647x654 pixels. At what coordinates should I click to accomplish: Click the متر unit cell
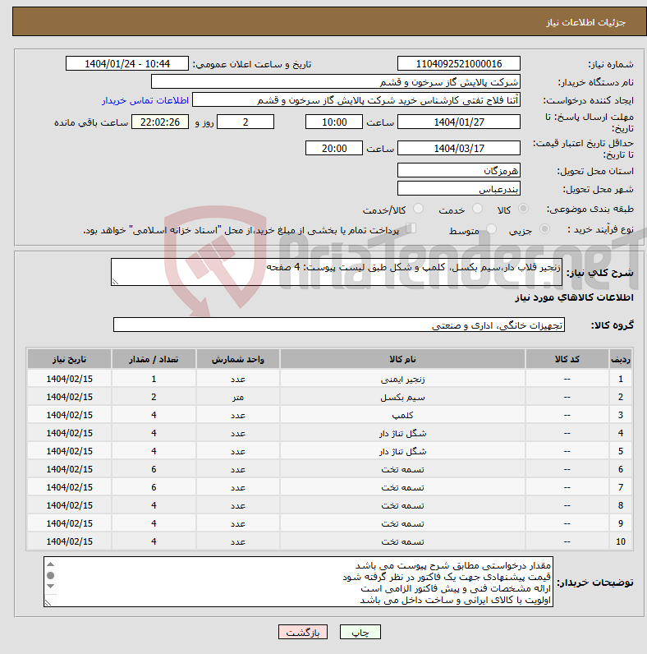coord(237,397)
